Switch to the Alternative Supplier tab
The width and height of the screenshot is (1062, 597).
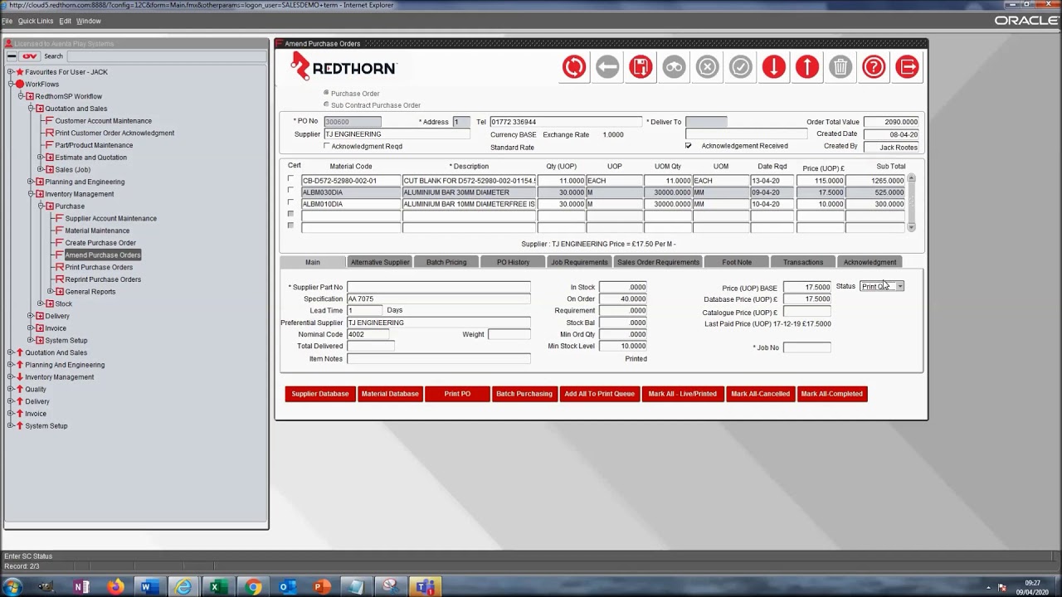pos(380,262)
